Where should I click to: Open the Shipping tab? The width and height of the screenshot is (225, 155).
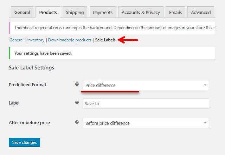[75, 12]
